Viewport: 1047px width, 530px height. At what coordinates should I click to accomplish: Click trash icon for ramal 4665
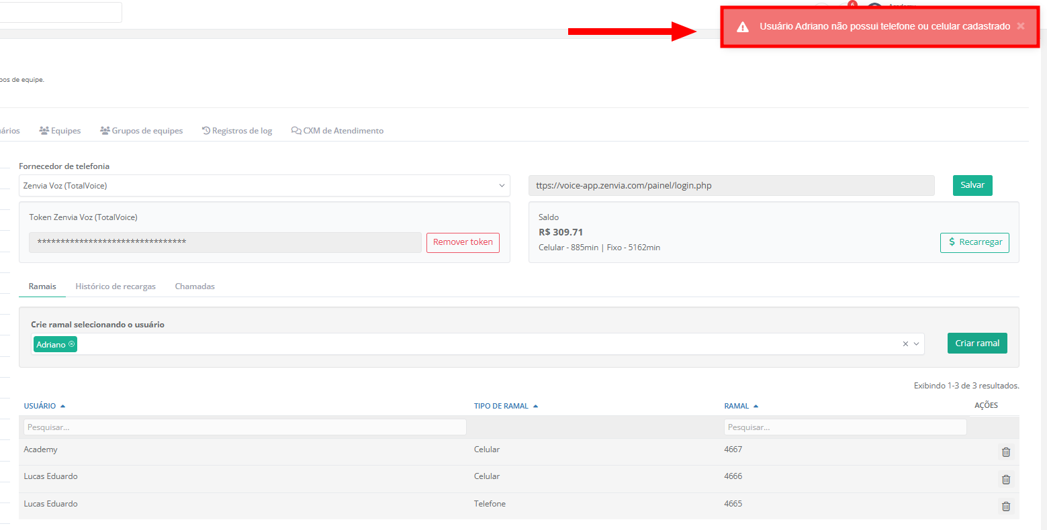[1005, 507]
